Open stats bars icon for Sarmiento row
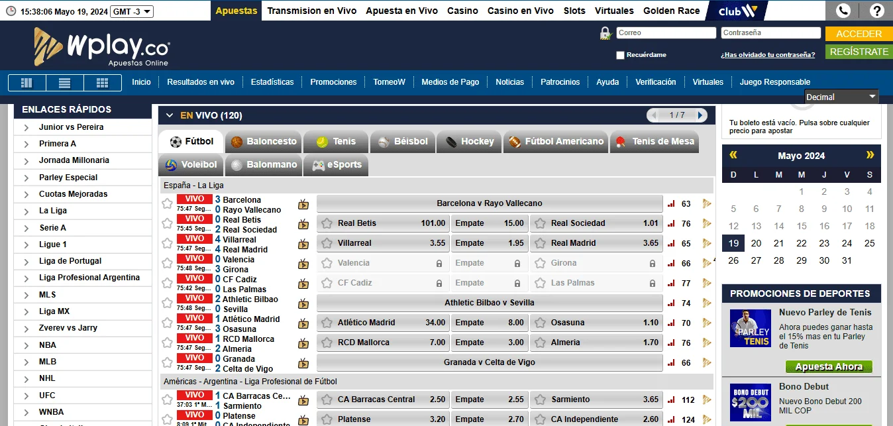893x426 pixels. pyautogui.click(x=671, y=400)
